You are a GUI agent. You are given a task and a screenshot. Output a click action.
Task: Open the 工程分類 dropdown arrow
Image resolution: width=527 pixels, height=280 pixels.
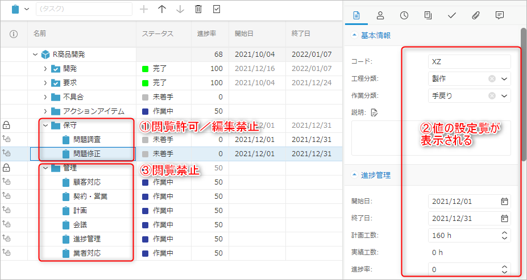(x=504, y=79)
